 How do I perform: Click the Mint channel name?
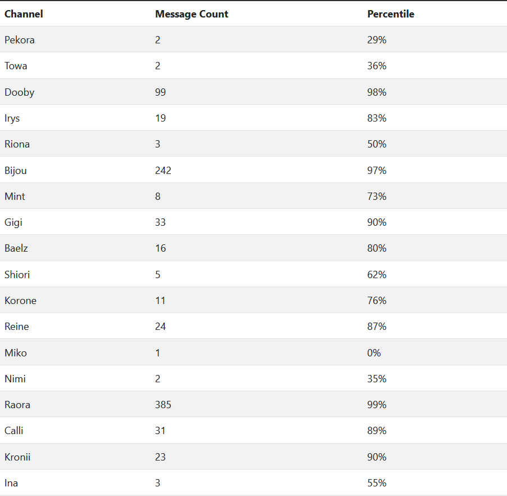pyautogui.click(x=15, y=196)
